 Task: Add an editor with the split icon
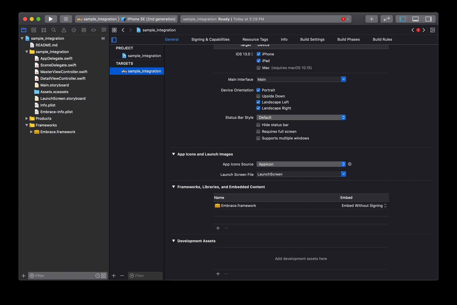pos(433,30)
